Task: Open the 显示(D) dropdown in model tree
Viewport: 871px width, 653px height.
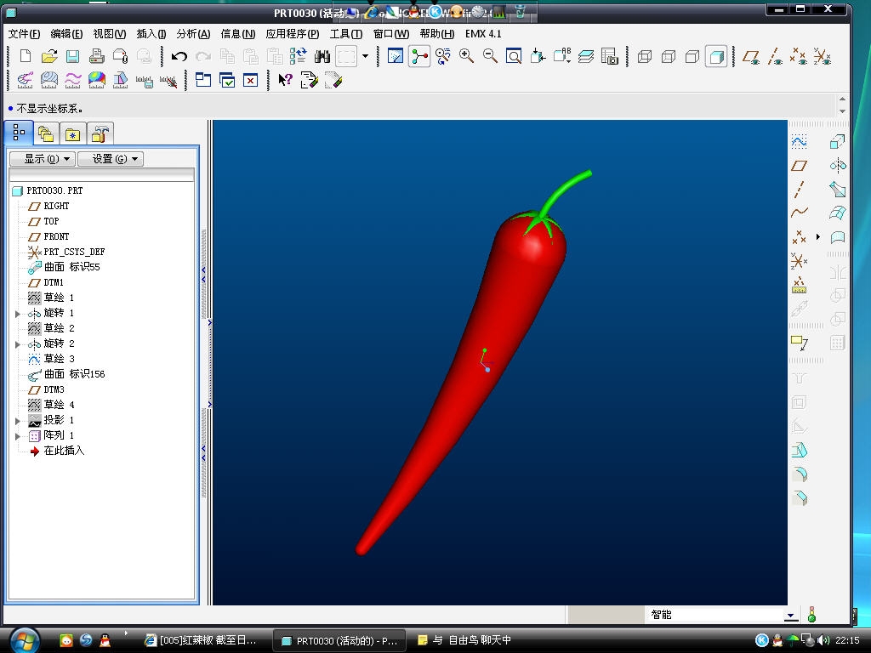Action: coord(43,159)
